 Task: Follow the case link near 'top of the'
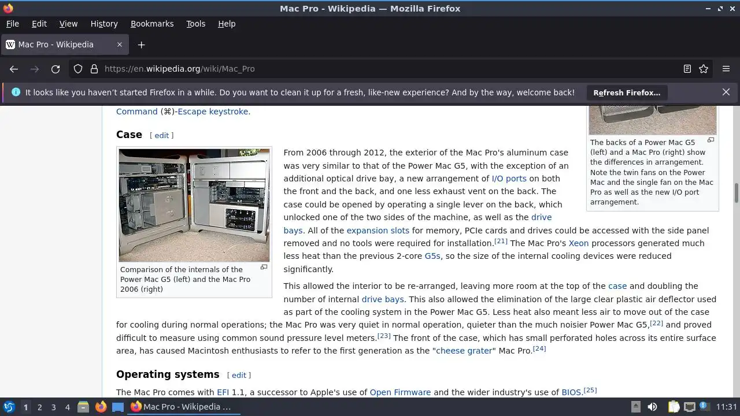click(x=617, y=286)
